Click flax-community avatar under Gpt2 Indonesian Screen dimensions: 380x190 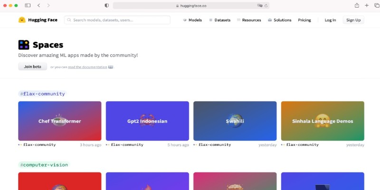108,145
